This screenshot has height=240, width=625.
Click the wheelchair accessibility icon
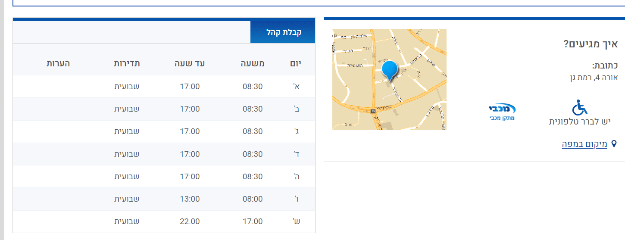580,108
